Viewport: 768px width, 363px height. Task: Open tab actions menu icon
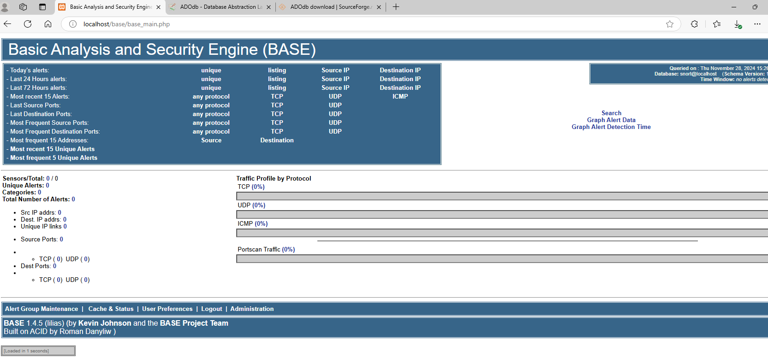(x=42, y=7)
